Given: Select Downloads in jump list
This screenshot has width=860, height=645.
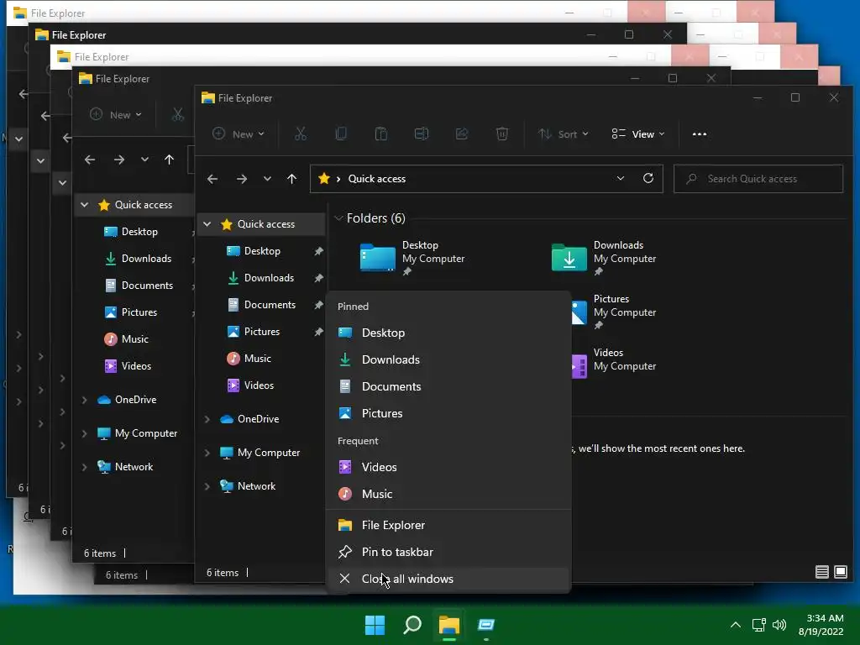Looking at the screenshot, I should [x=448, y=359].
